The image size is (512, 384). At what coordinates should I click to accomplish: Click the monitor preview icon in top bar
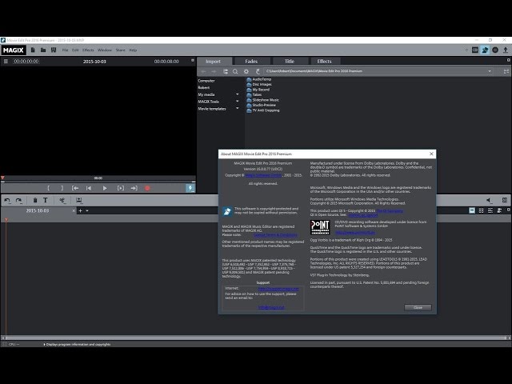(x=475, y=50)
